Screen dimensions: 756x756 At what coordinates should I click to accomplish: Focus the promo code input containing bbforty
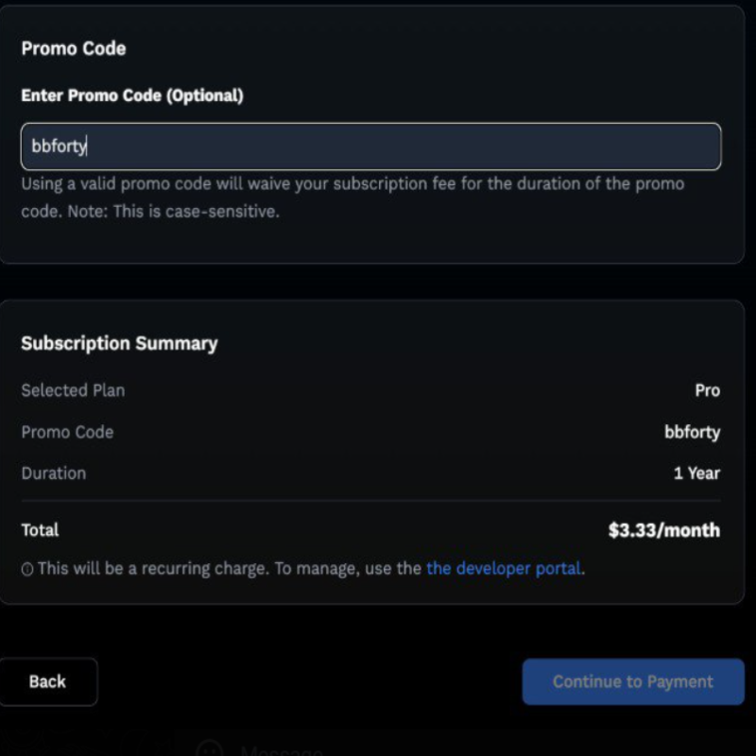point(370,146)
